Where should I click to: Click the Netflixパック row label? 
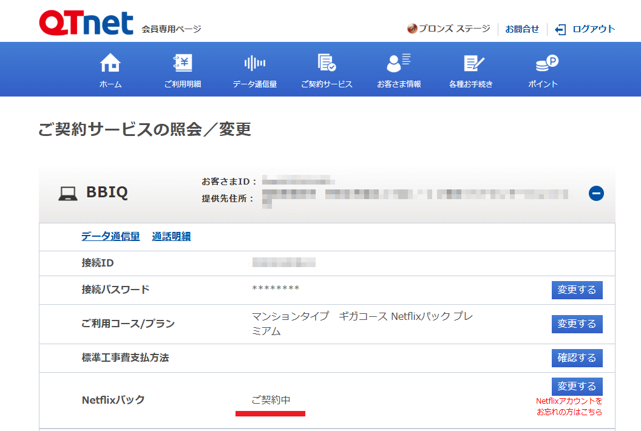(114, 400)
